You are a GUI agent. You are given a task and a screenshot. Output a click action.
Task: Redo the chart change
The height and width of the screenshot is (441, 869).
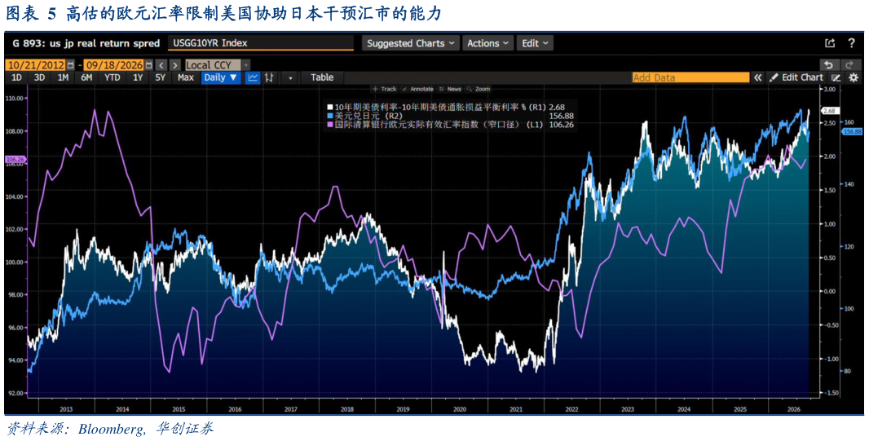point(849,64)
